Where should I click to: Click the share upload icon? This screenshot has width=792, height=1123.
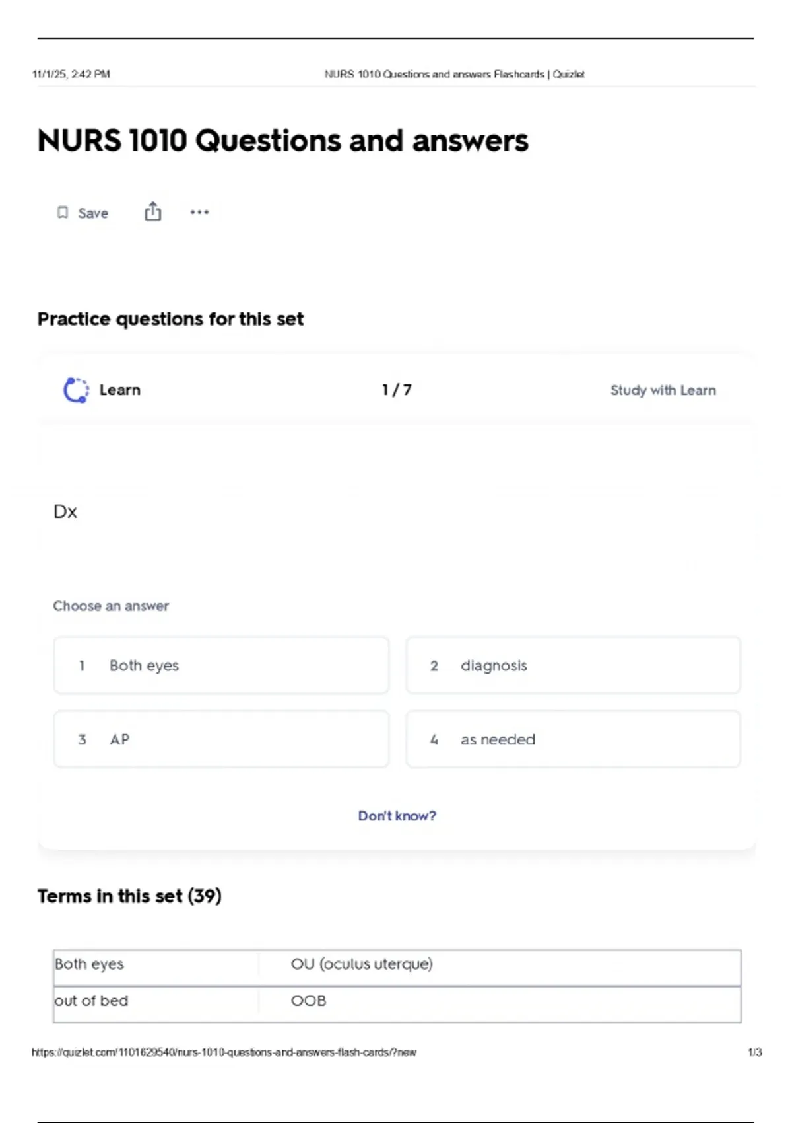click(x=152, y=211)
